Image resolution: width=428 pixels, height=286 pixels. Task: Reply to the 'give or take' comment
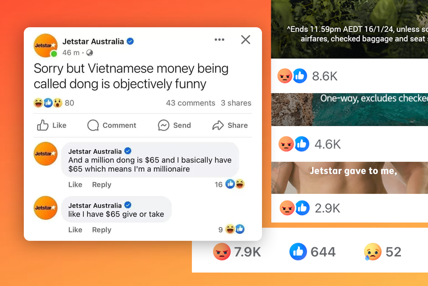tap(101, 230)
